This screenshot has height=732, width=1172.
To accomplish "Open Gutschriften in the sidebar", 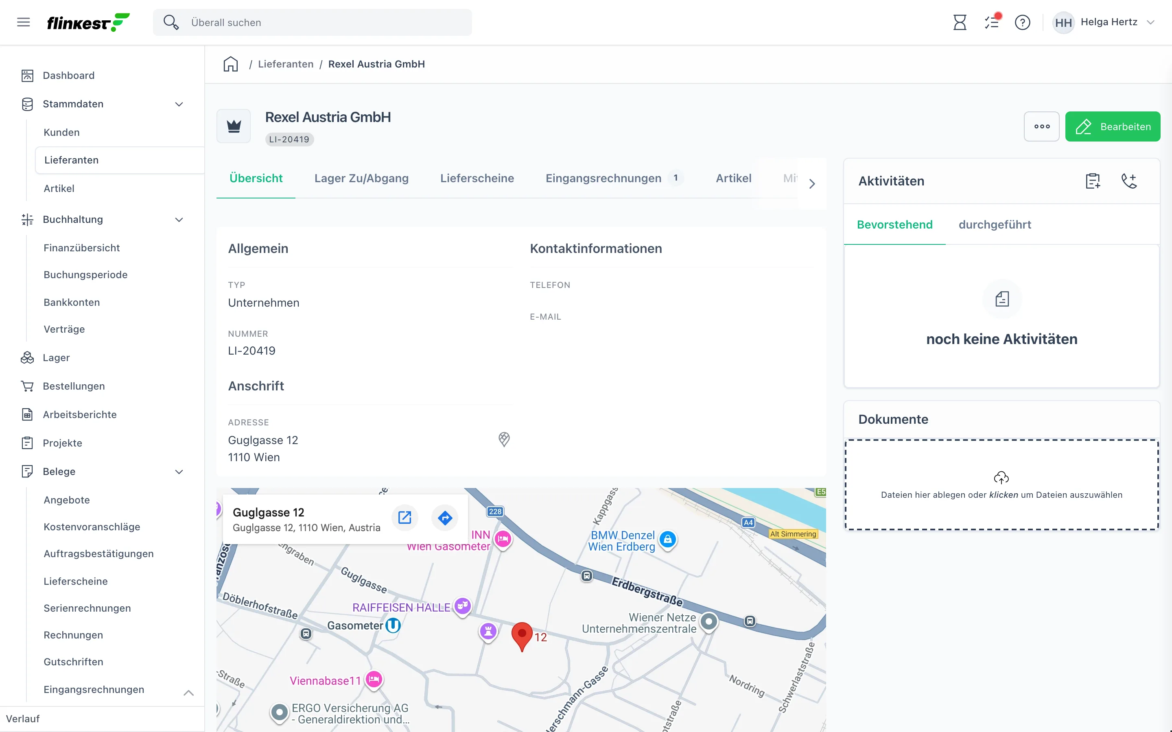I will (x=73, y=662).
